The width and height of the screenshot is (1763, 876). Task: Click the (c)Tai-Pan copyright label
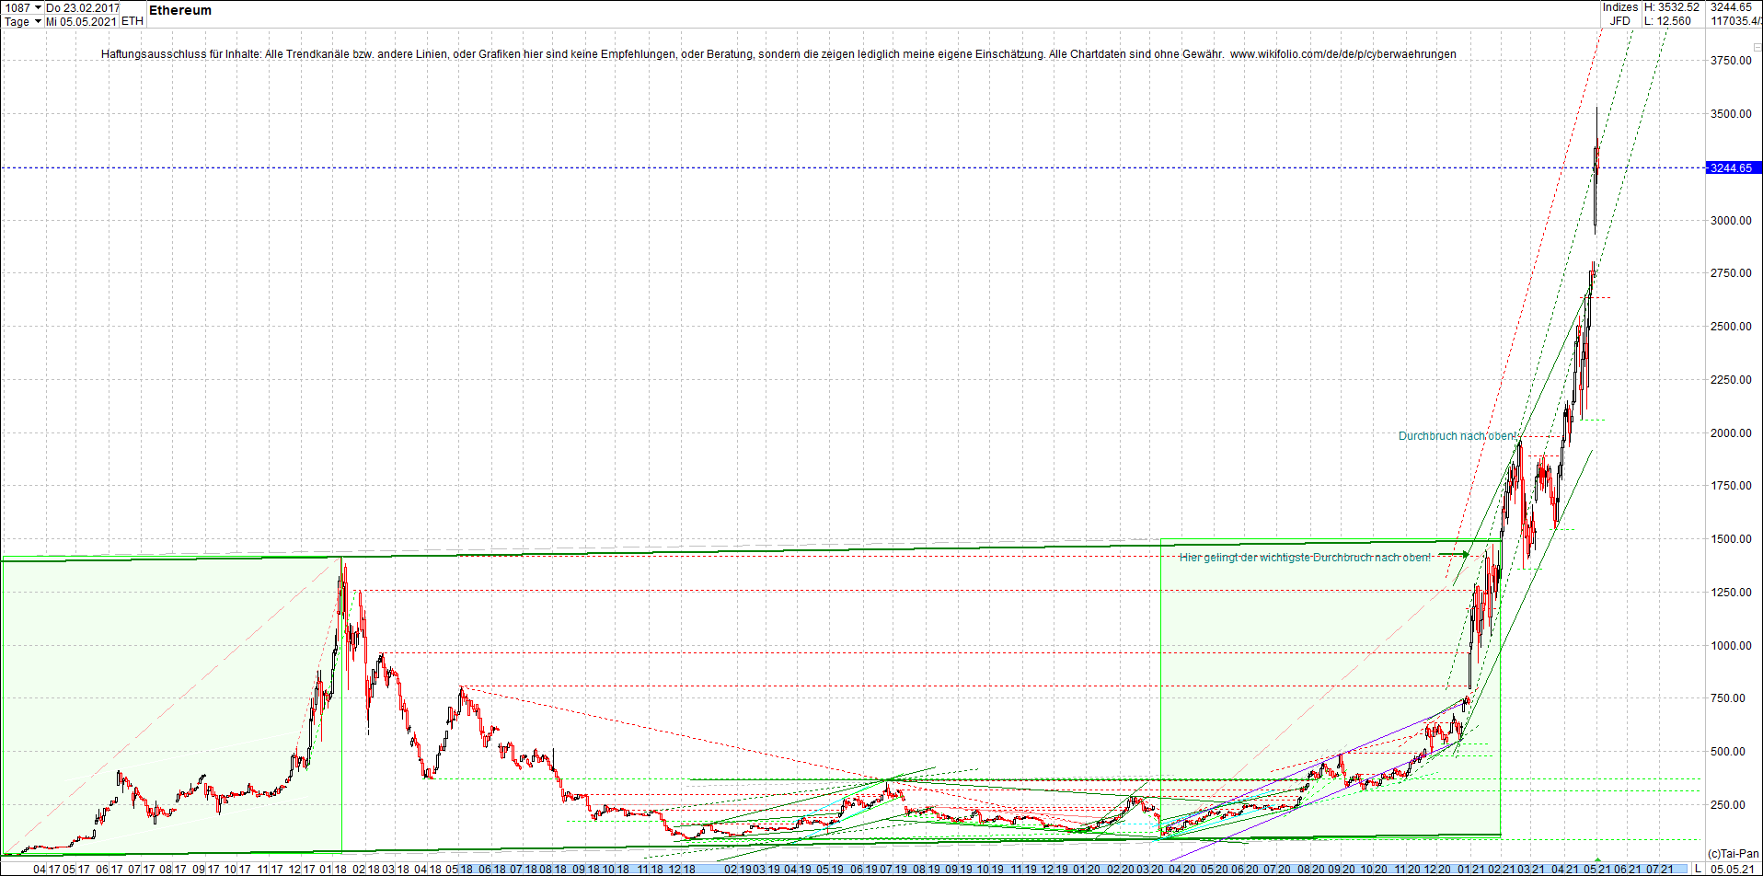[1734, 854]
